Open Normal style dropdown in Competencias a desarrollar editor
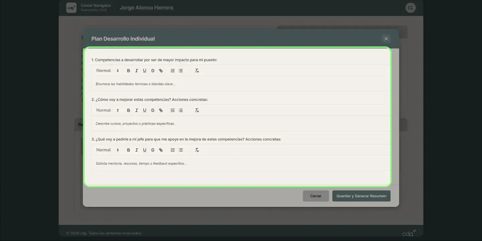 [107, 71]
